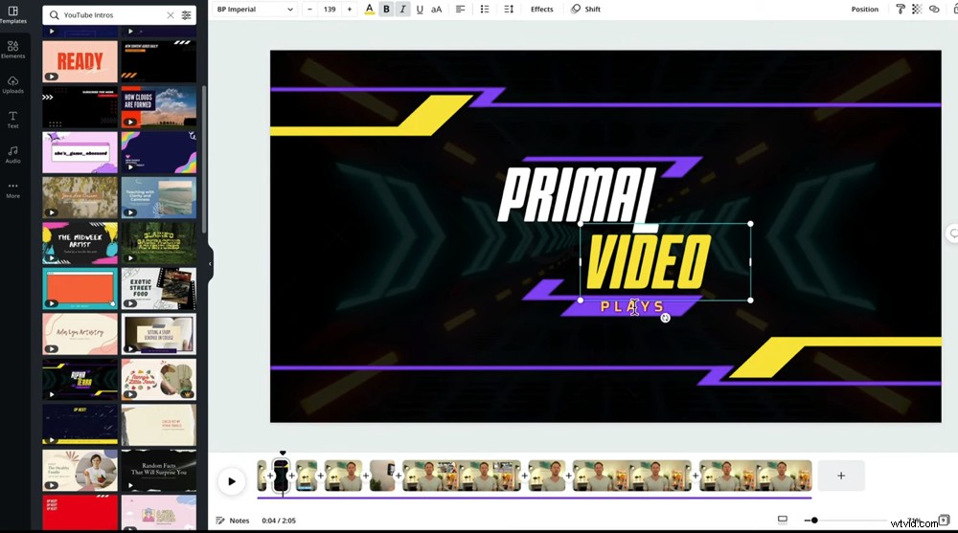Toggle bulleted list formatting
958x533 pixels.
click(x=485, y=10)
